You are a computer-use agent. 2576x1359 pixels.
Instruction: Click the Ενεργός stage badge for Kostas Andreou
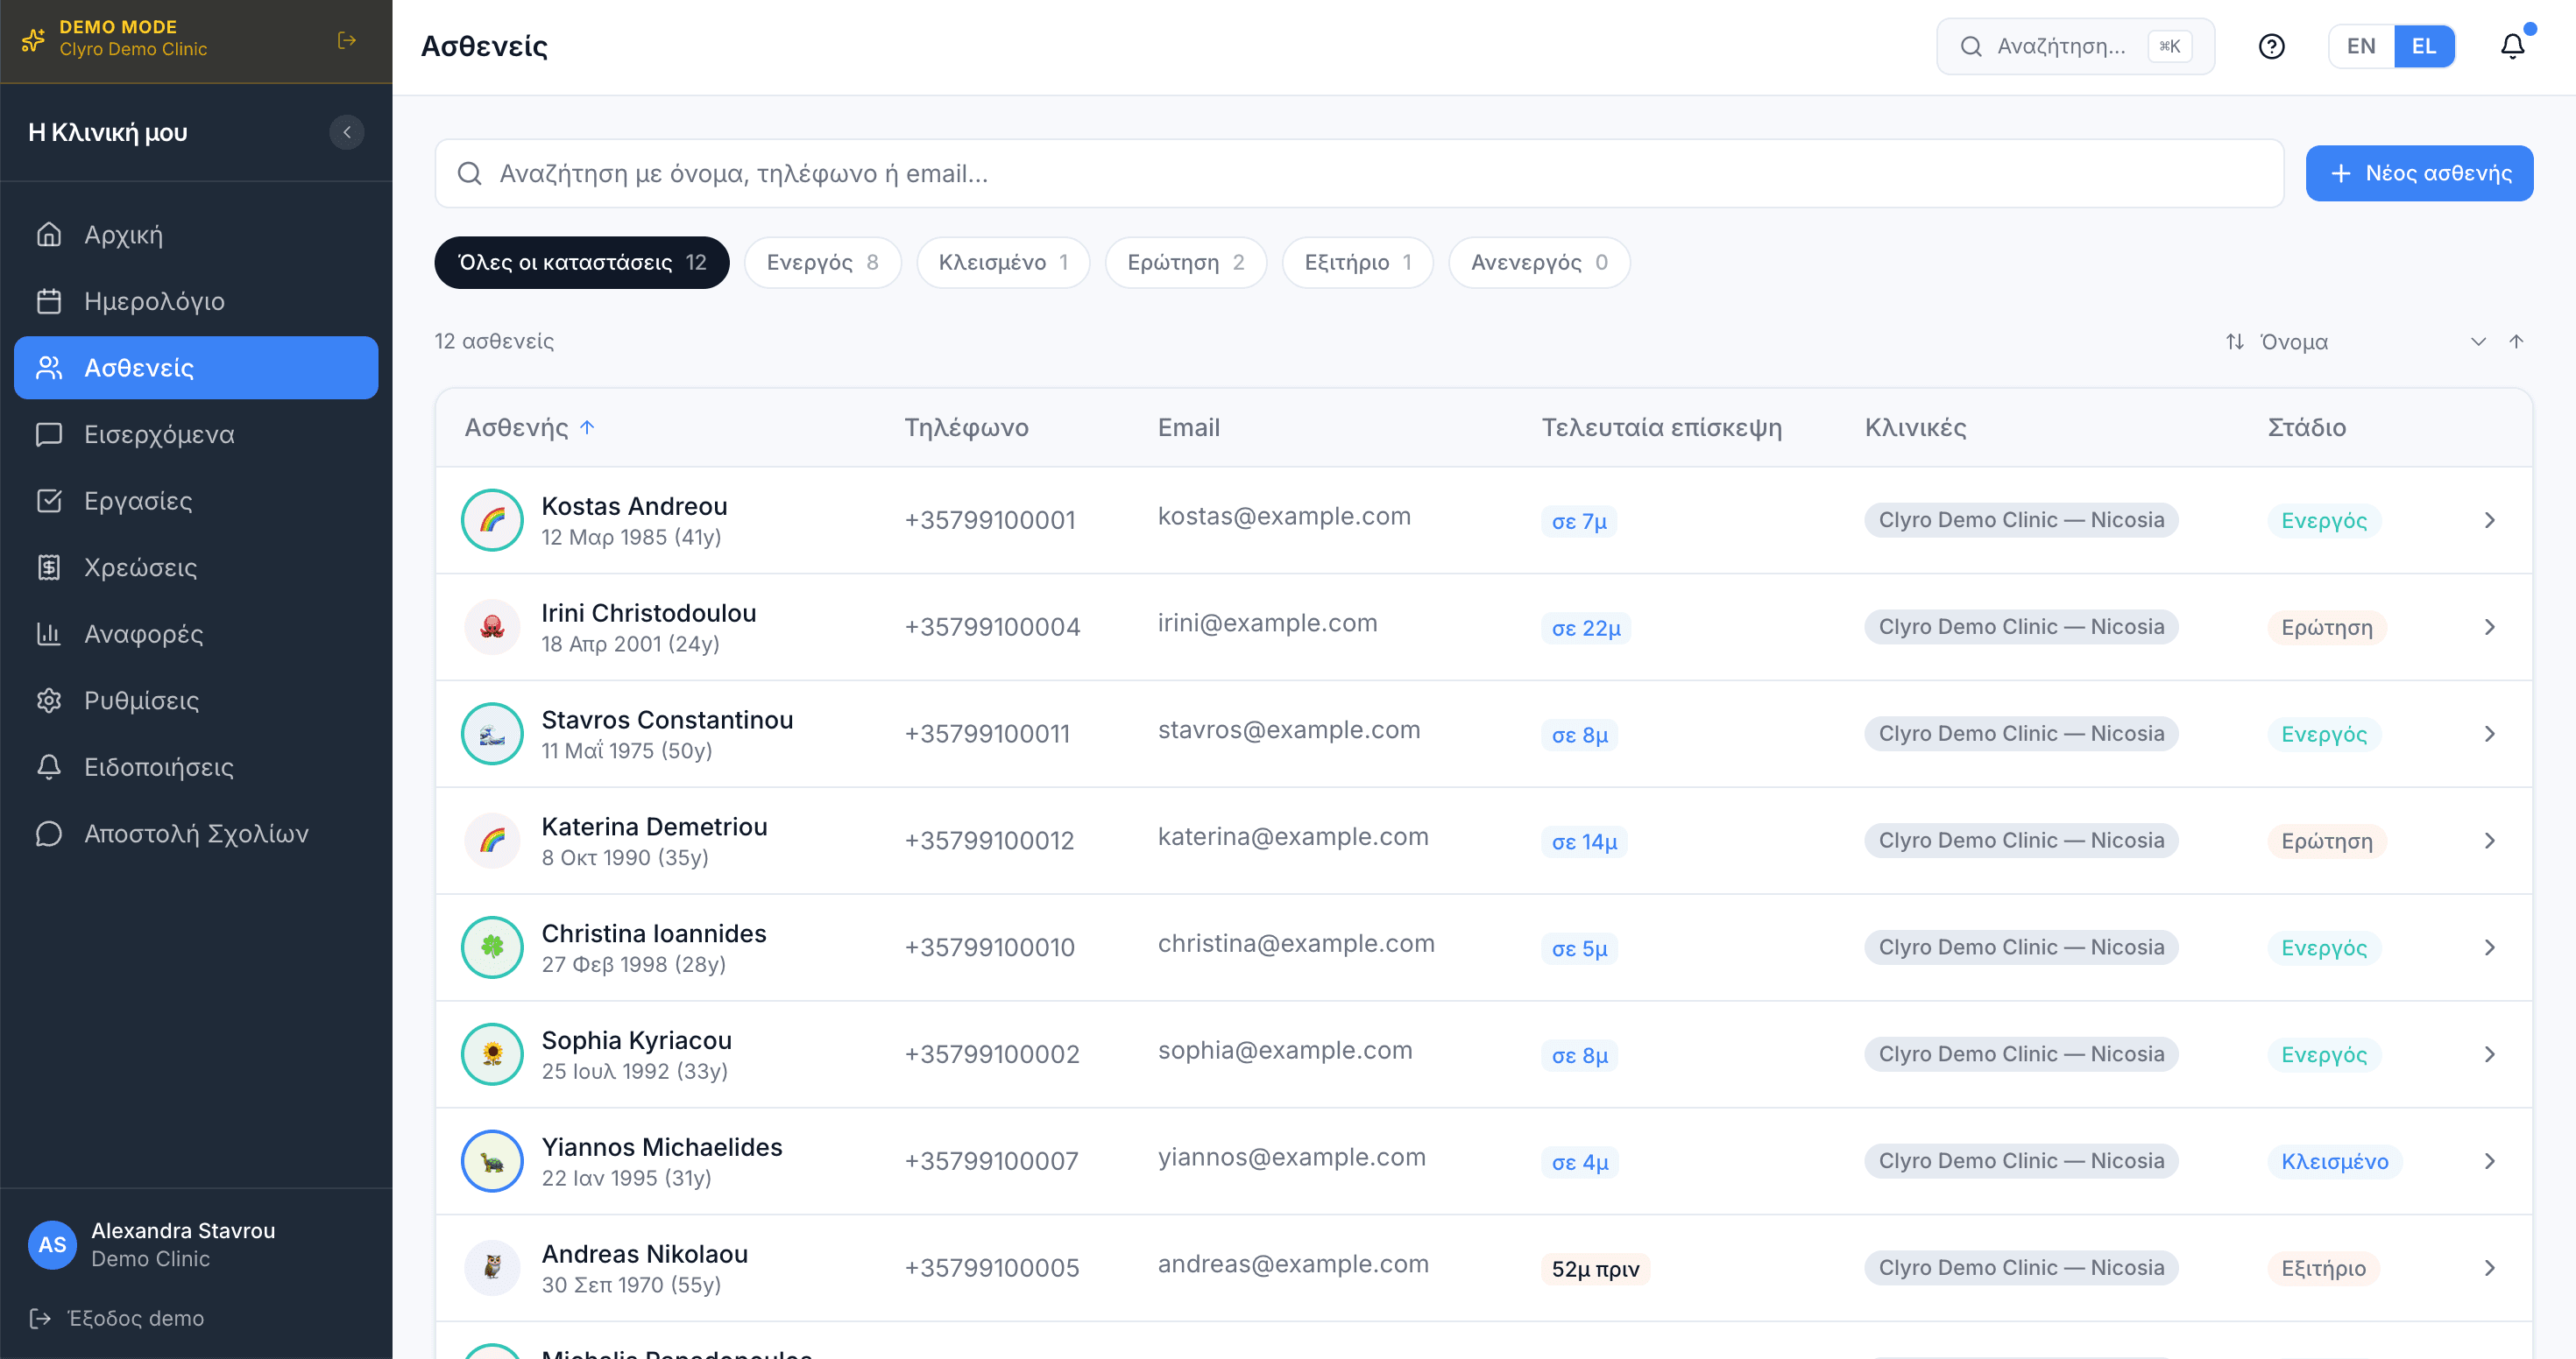2324,521
